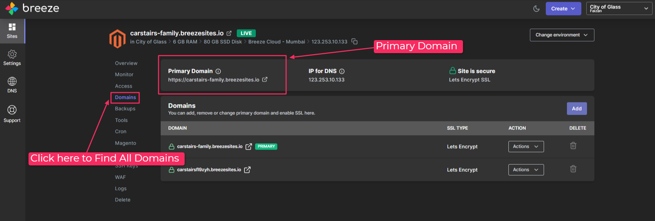This screenshot has width=655, height=221.
Task: Click lock icon for carstairs-family.breezesites.io row
Action: (172, 146)
